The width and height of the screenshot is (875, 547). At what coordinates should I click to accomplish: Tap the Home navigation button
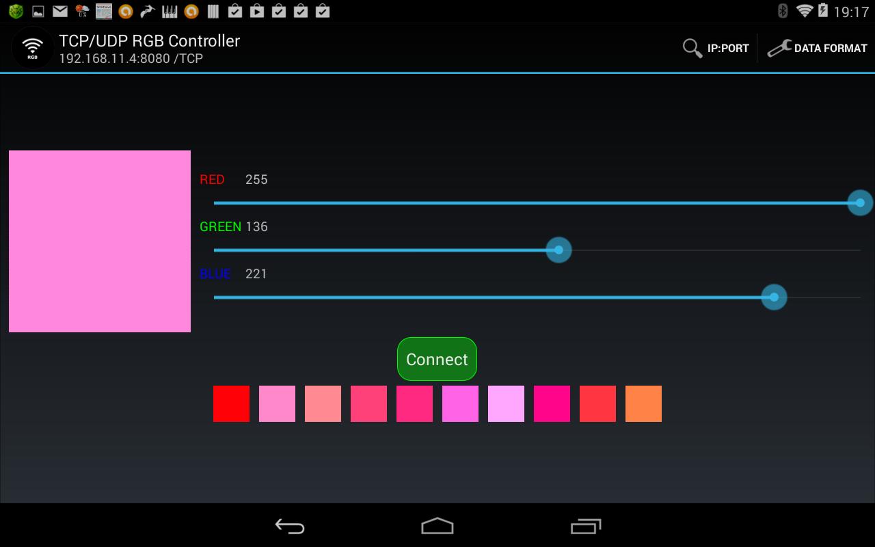(437, 525)
